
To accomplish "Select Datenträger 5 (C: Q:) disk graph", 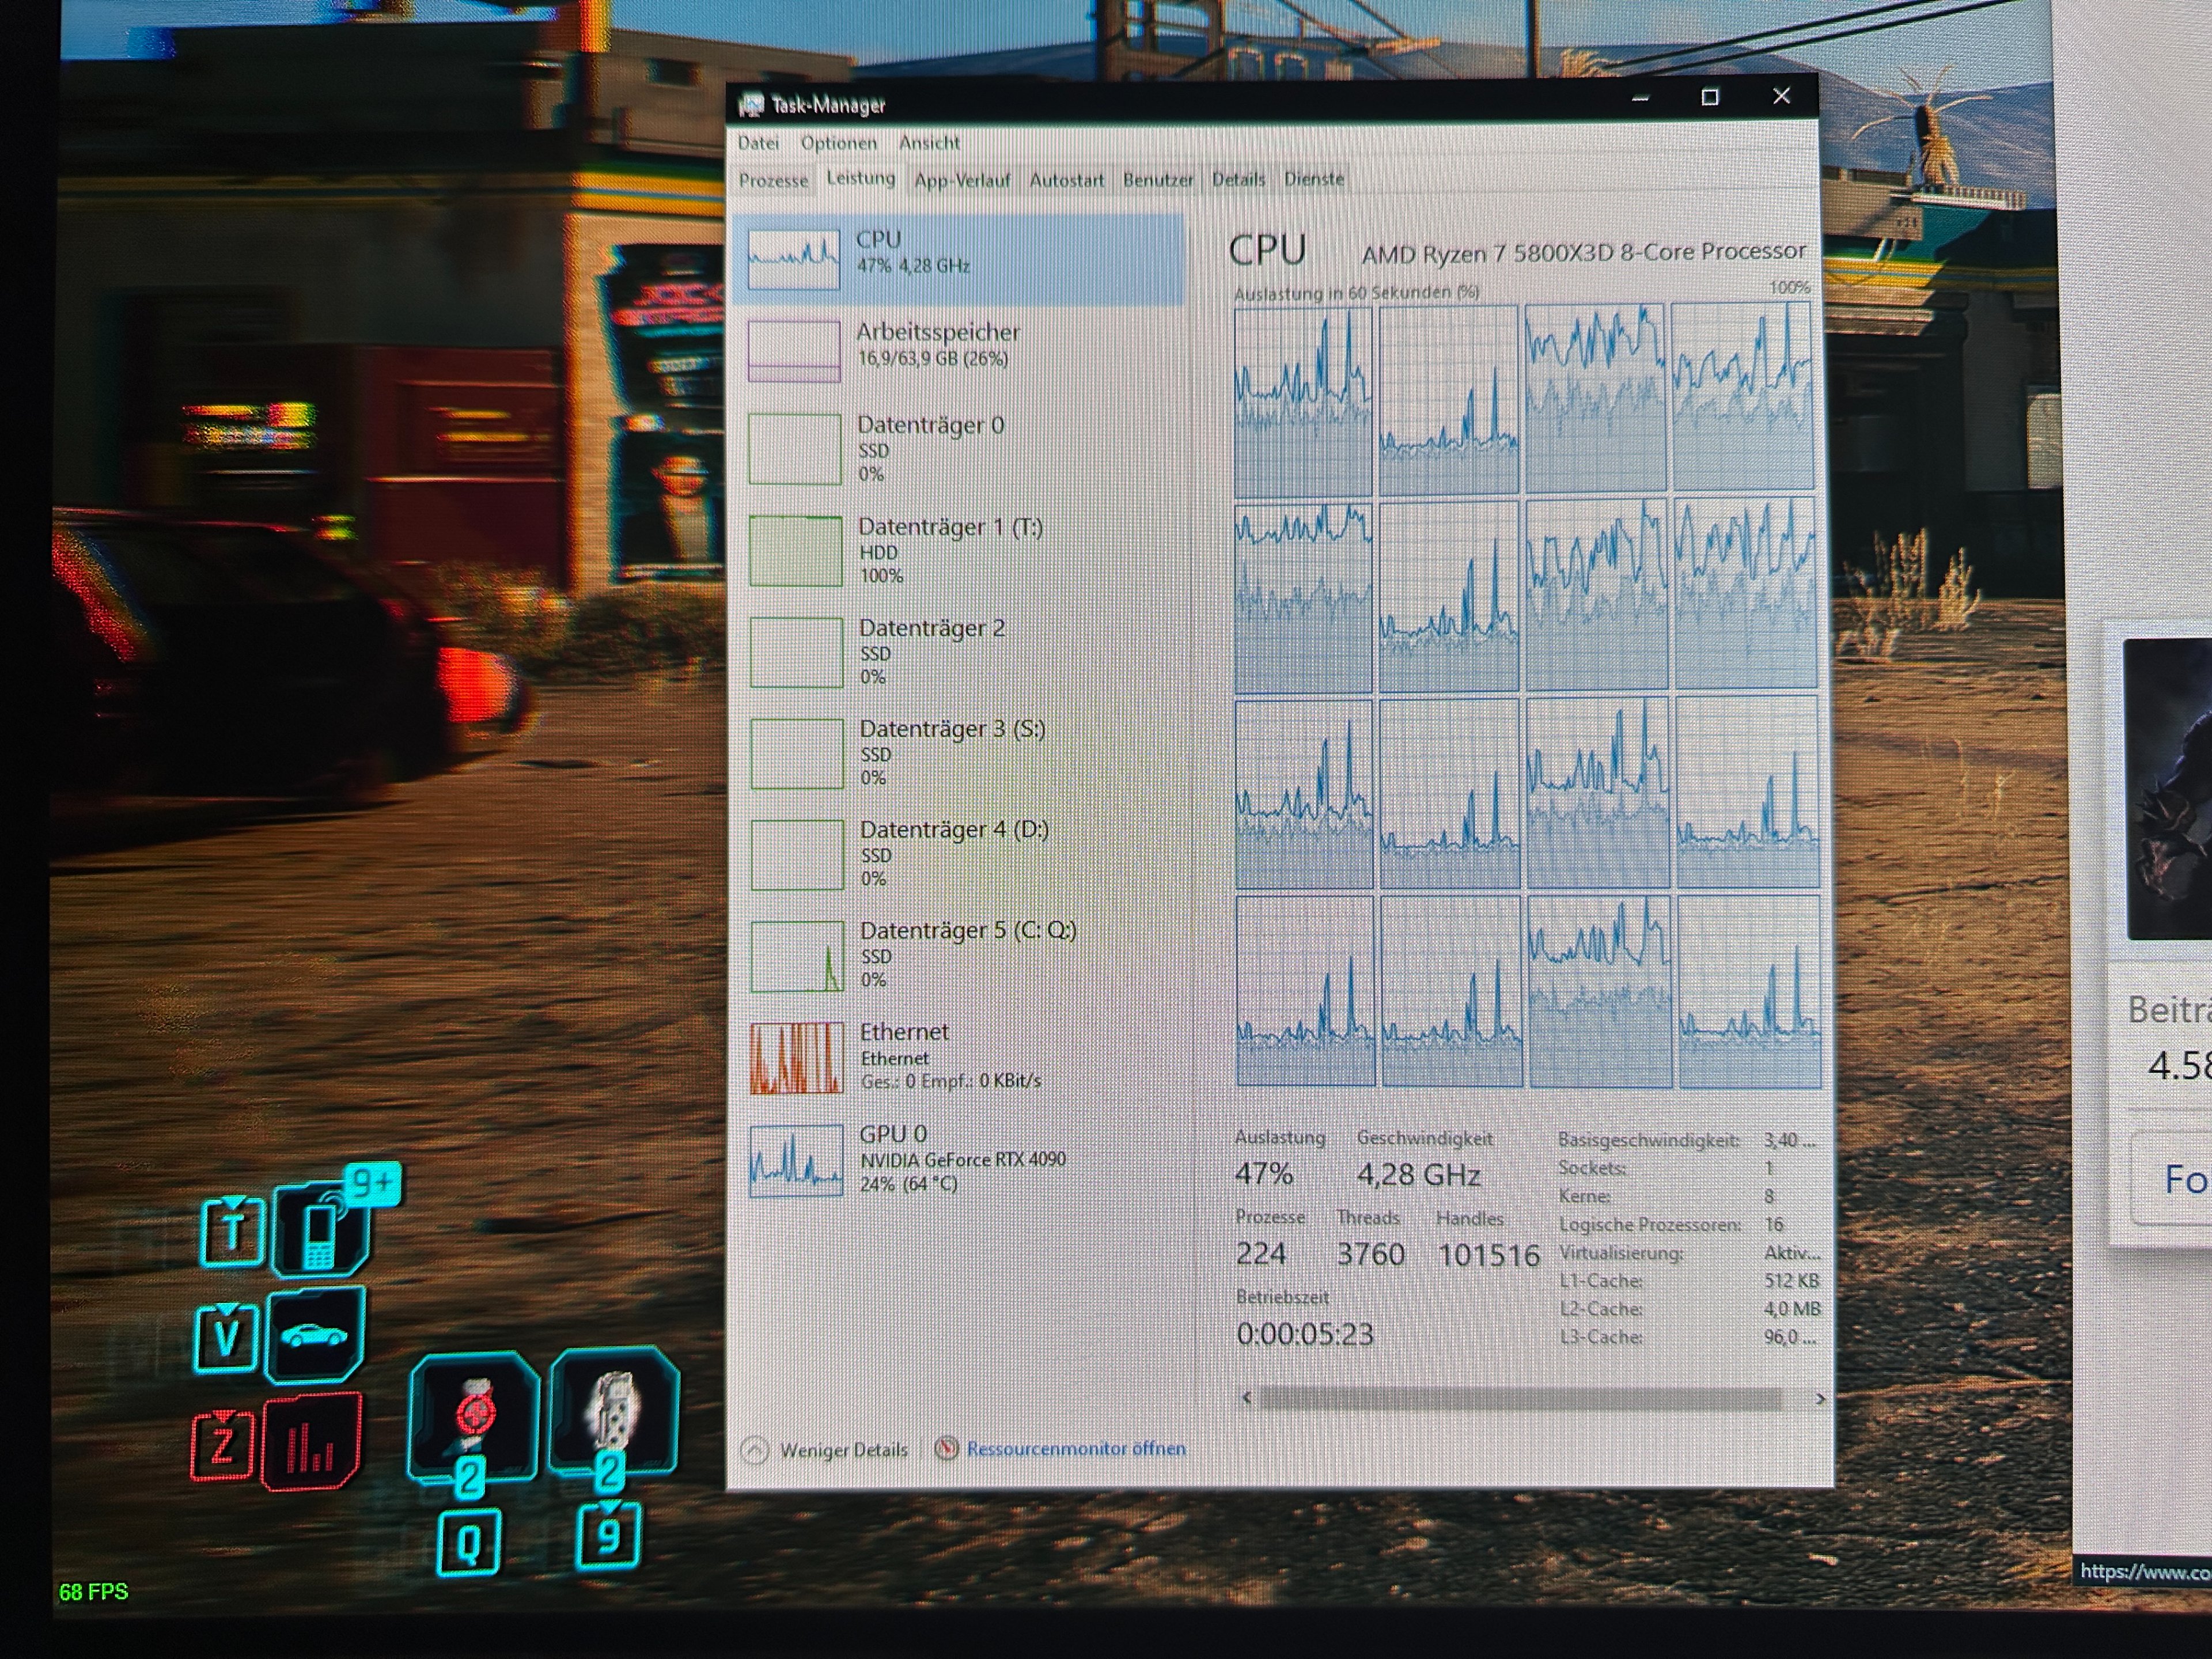I will [797, 956].
